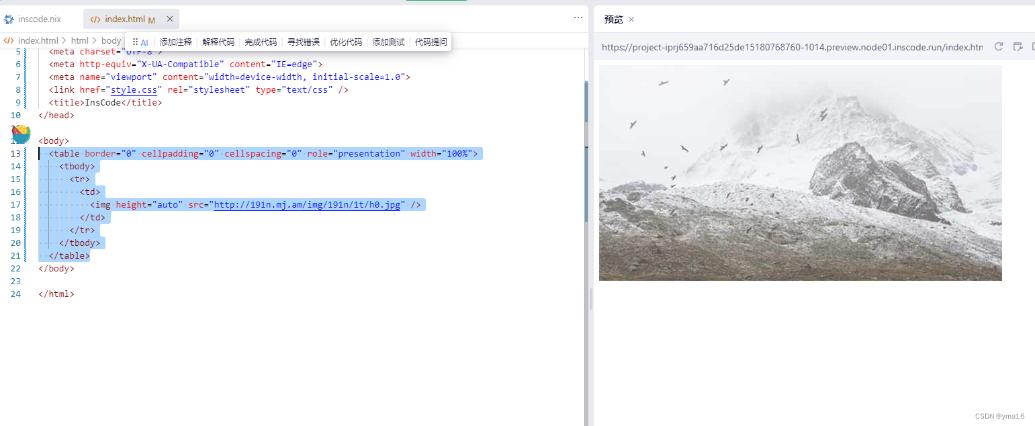Switch to the 预览 preview tab
1035x426 pixels.
pyautogui.click(x=614, y=19)
